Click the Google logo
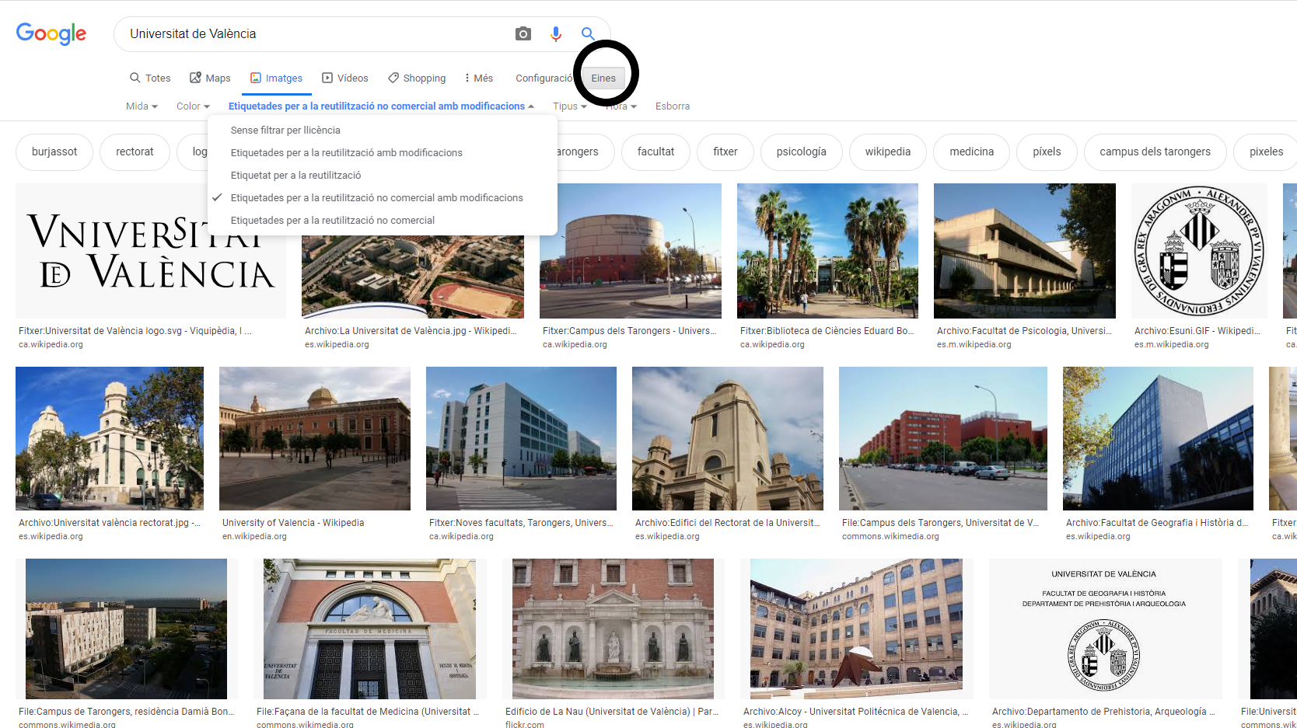Screen dimensions: 1297x728 pos(51,33)
